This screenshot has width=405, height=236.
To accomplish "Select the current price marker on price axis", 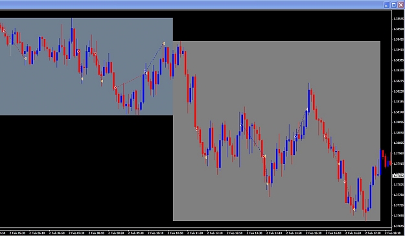I will 399,176.
